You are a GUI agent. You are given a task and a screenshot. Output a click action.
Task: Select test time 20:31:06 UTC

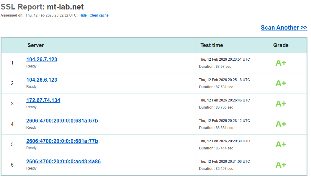point(225,162)
